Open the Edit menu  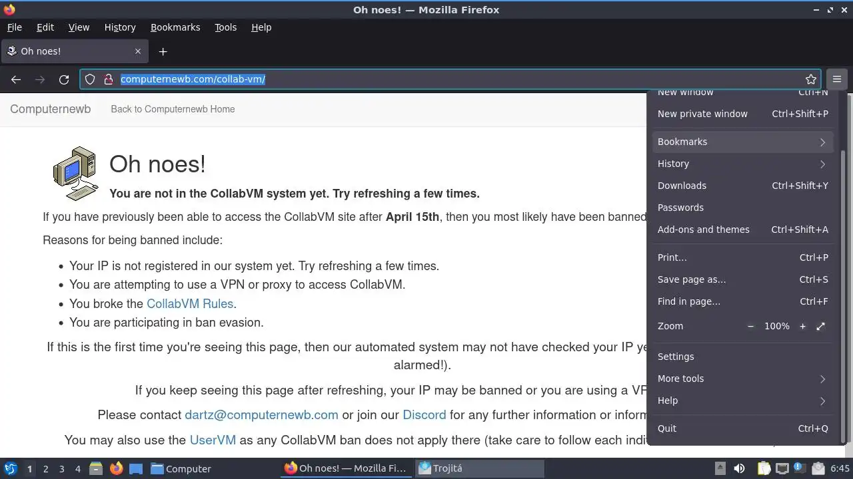click(45, 27)
